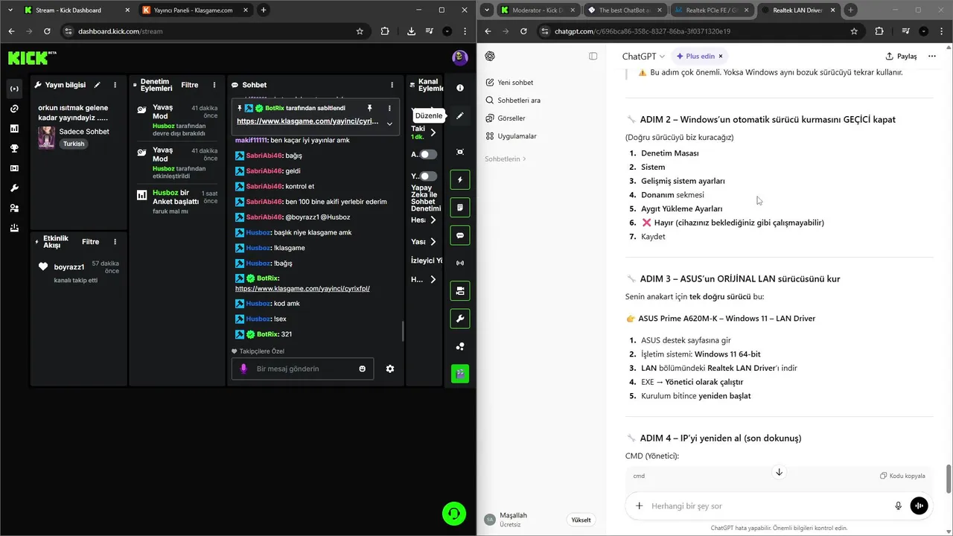Open the emoji picker in the chat message box
This screenshot has width=953, height=536.
pos(363,368)
